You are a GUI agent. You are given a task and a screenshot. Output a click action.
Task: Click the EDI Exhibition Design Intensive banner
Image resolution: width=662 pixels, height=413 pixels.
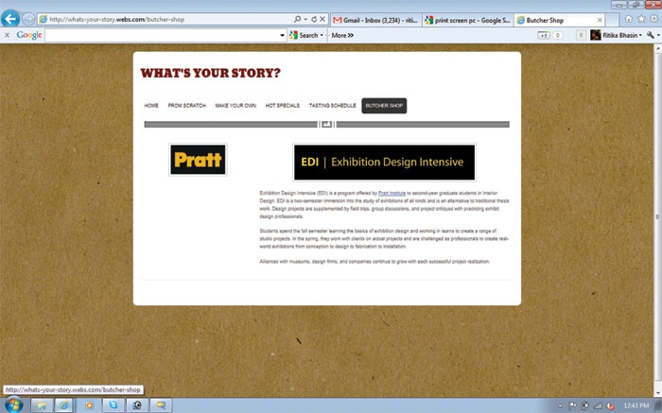(384, 163)
